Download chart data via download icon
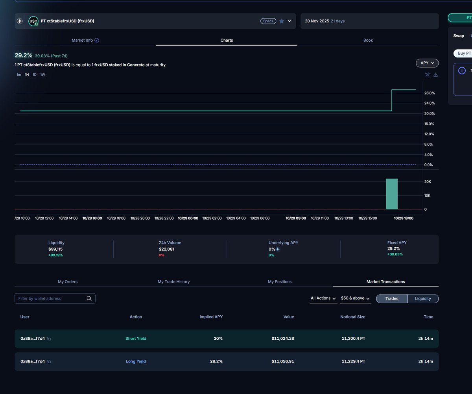 pyautogui.click(x=435, y=75)
